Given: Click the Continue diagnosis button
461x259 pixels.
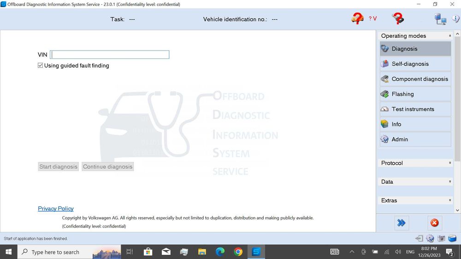Looking at the screenshot, I should pyautogui.click(x=107, y=167).
